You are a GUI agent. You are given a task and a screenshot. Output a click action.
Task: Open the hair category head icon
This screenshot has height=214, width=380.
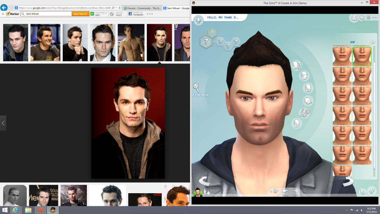[304, 76]
